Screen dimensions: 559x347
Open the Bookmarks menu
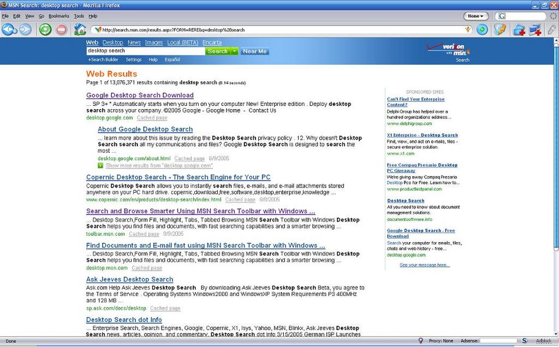[x=59, y=16]
